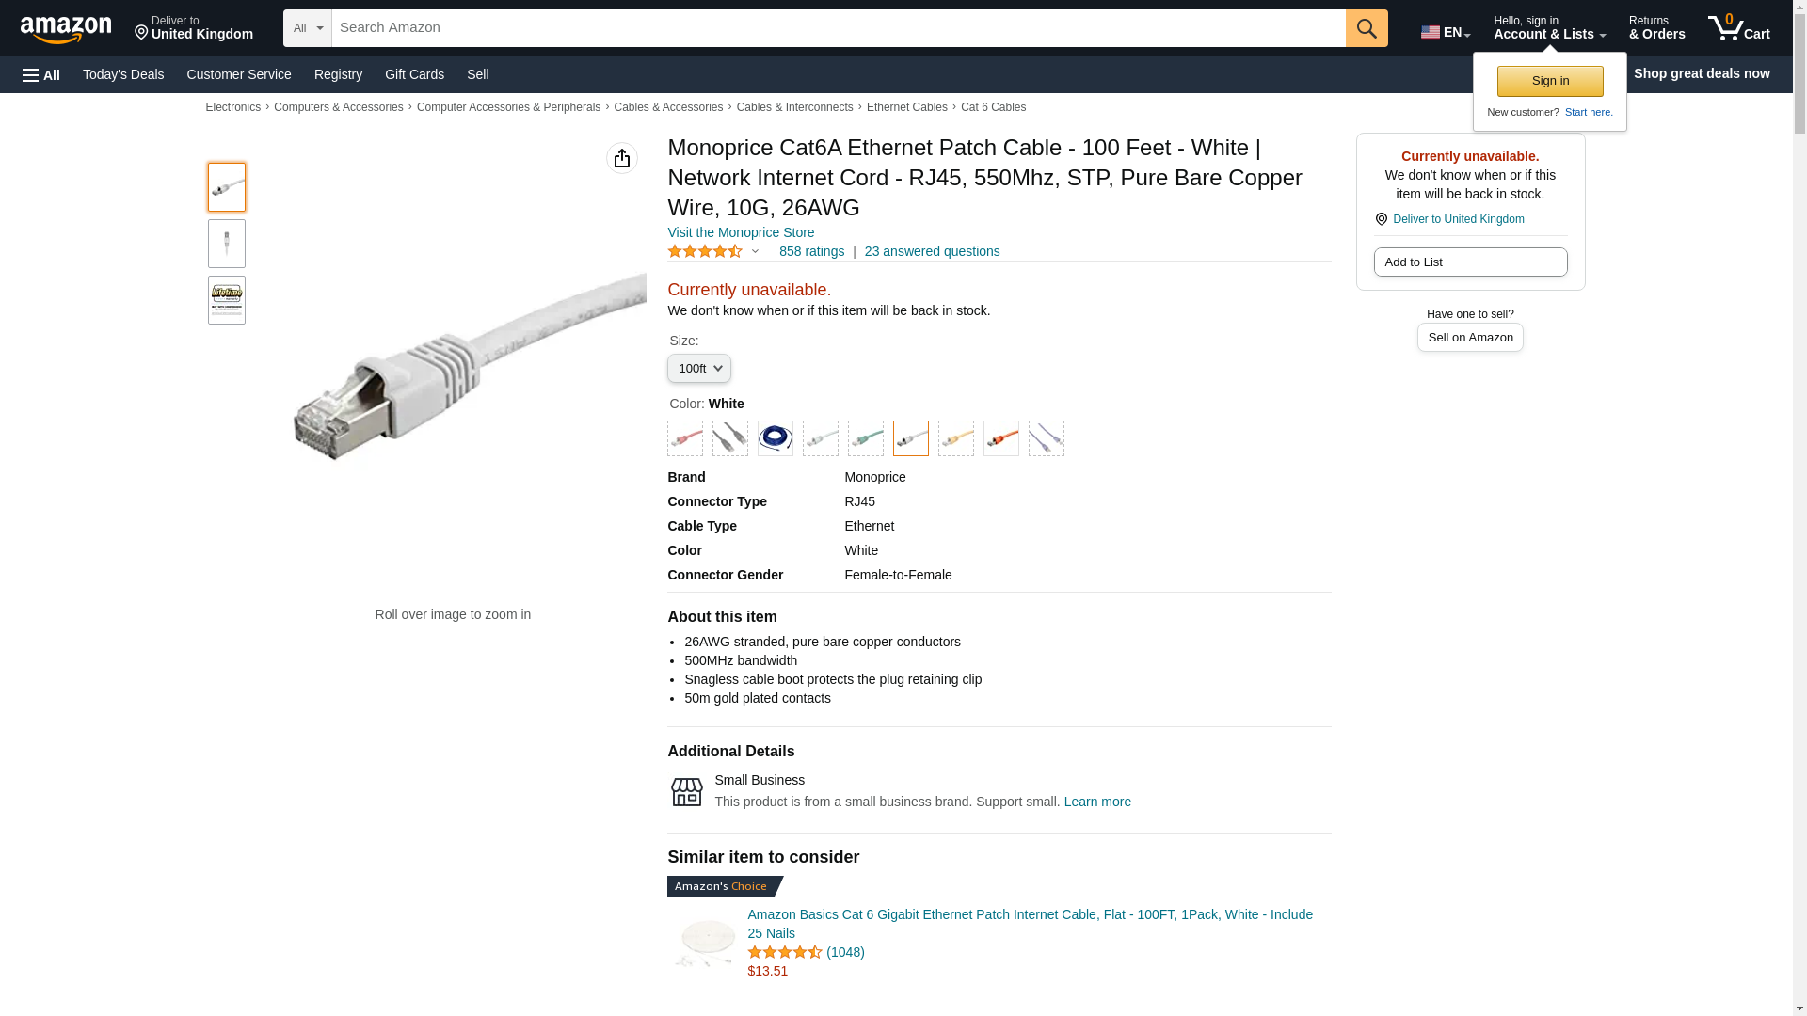Open the shopping cart
The image size is (1807, 1016).
coord(1738,28)
